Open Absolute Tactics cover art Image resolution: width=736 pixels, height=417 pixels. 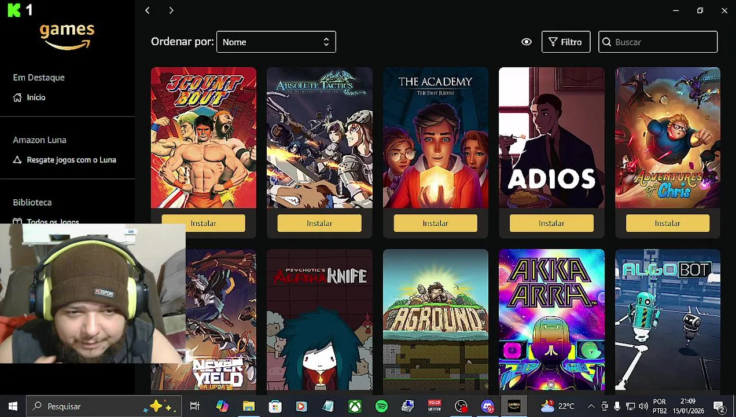coord(319,138)
